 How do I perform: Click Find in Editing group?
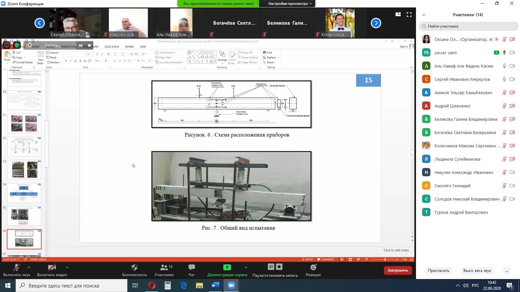click(267, 53)
